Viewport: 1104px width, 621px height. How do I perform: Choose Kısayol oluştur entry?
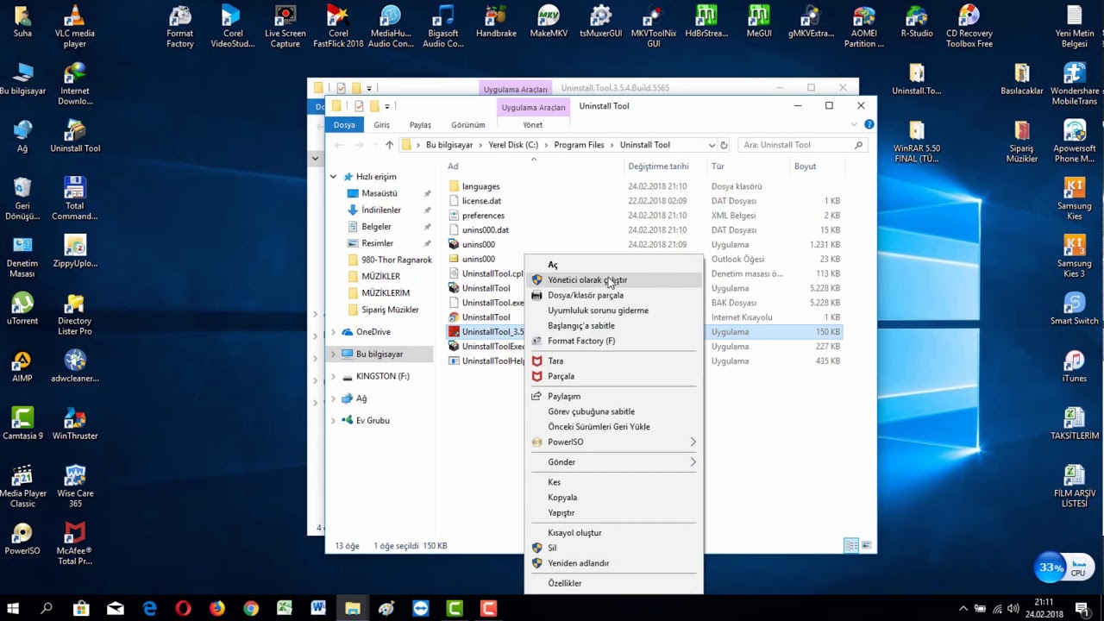click(x=614, y=533)
